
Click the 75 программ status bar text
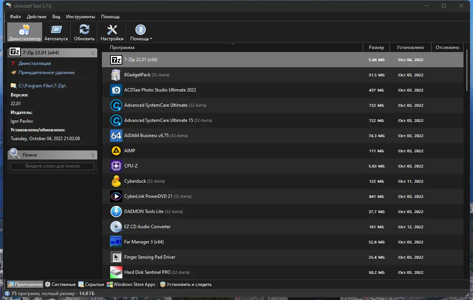(x=53, y=294)
